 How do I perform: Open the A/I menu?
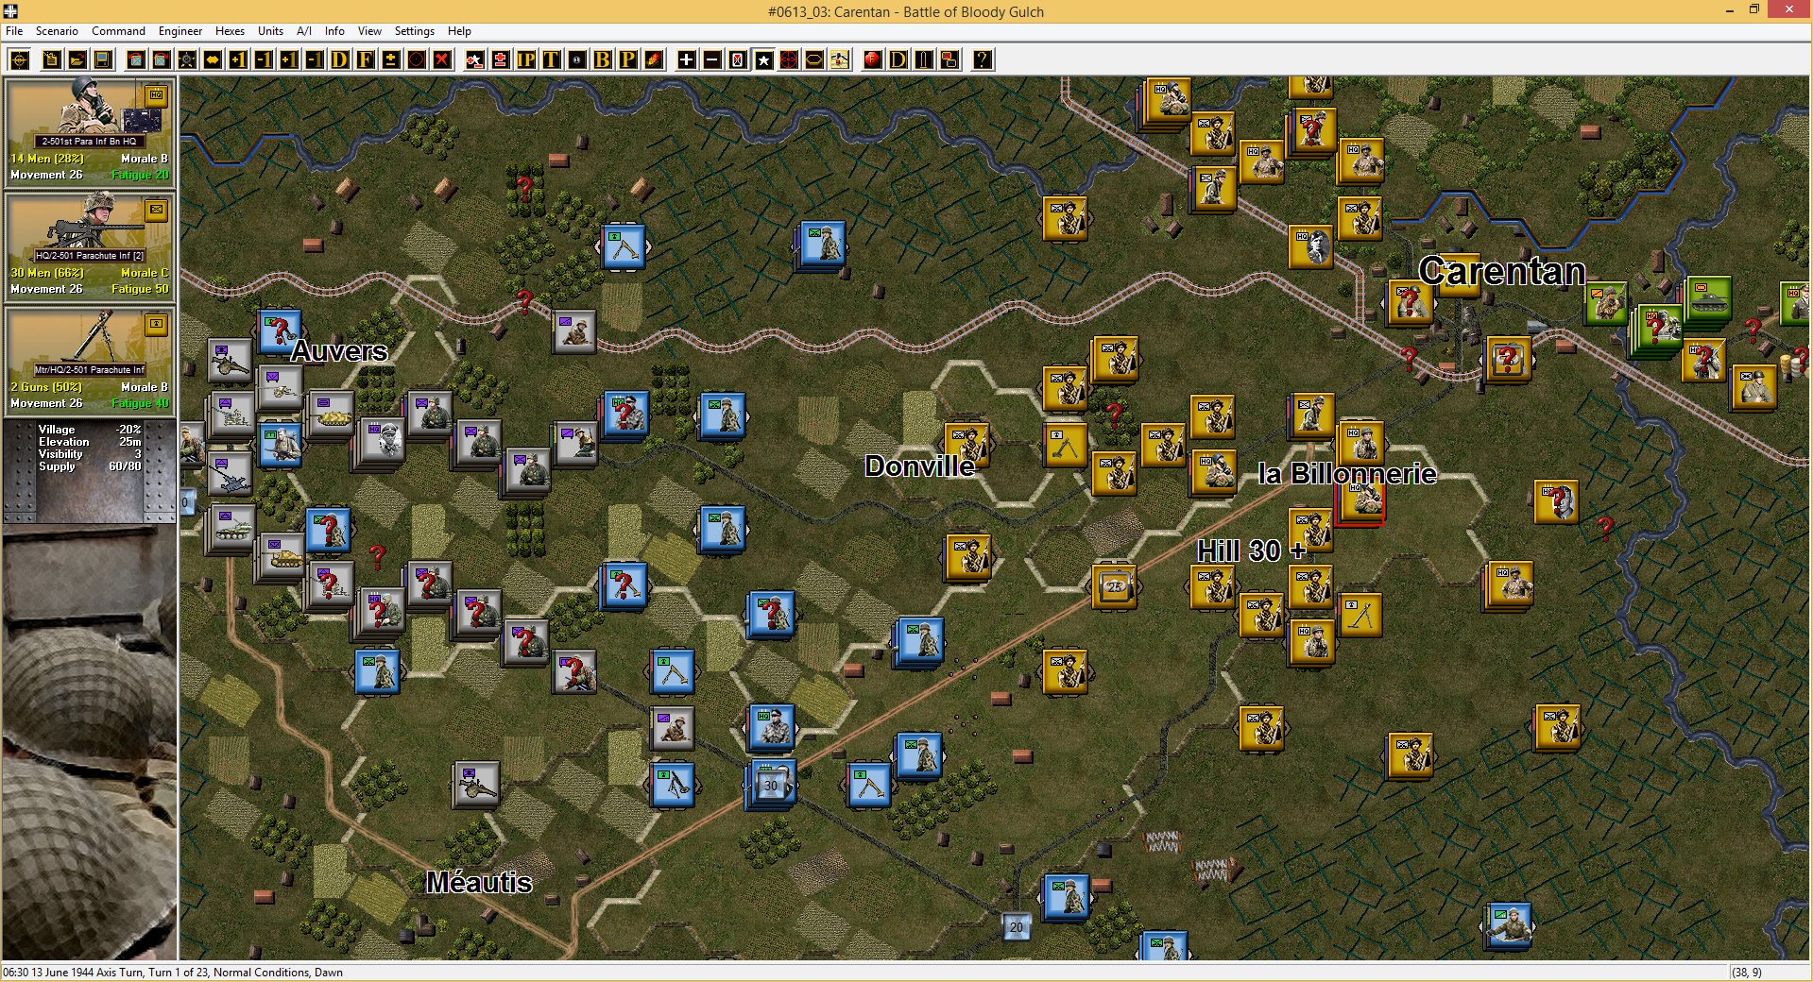coord(304,31)
